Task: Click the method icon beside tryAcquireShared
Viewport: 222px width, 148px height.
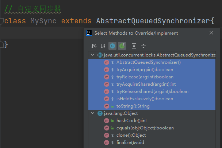Action: pos(107,84)
